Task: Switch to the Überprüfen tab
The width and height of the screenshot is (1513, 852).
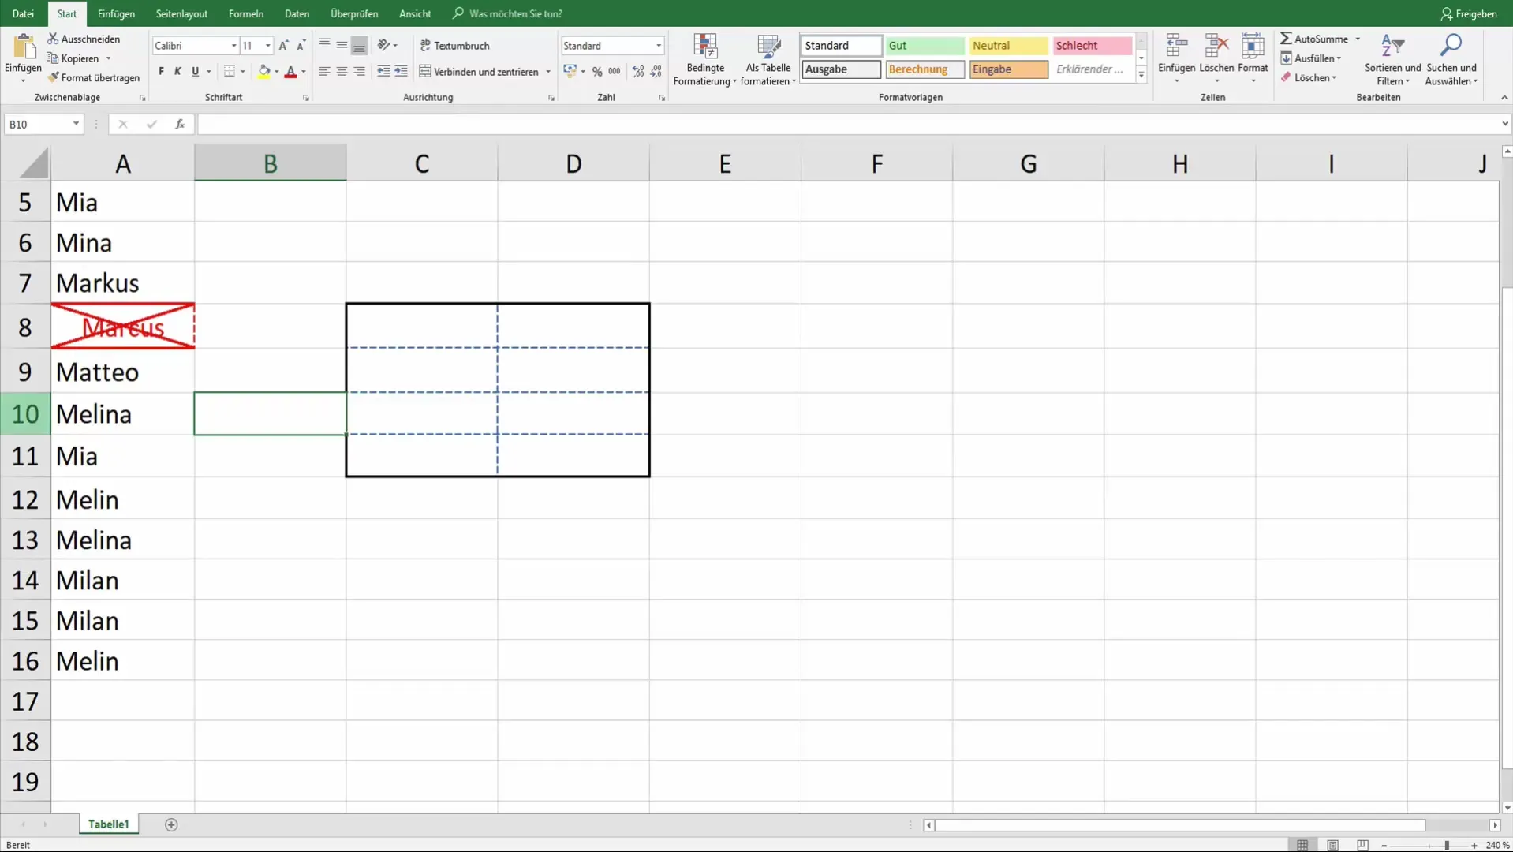Action: (x=354, y=13)
